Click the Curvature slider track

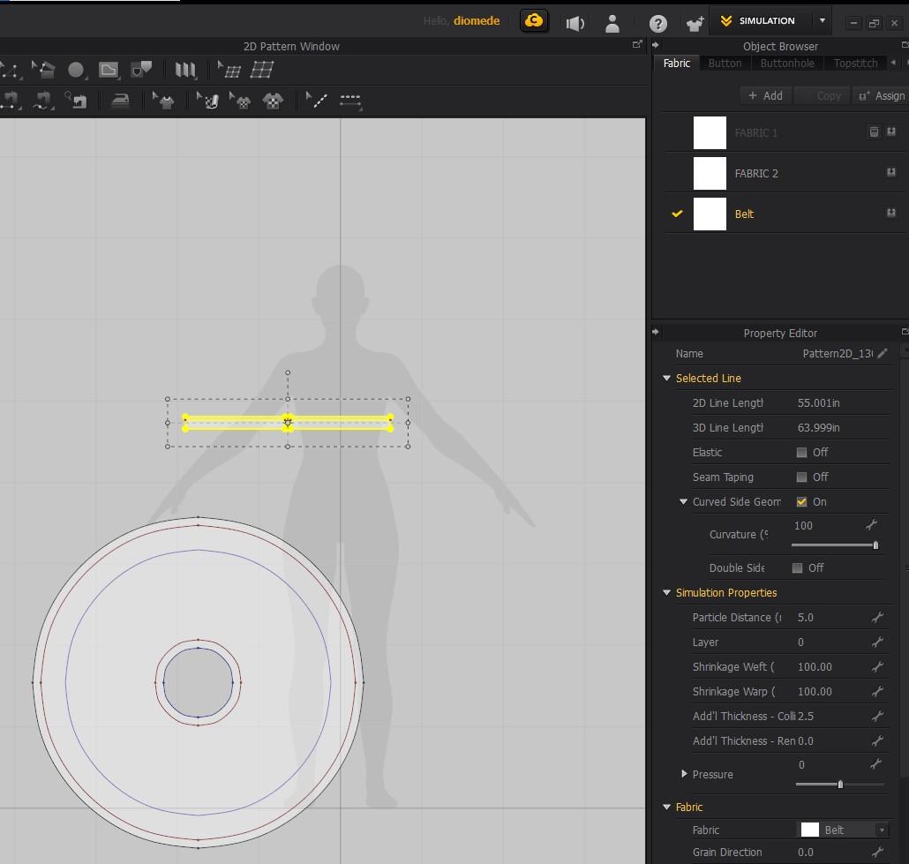pyautogui.click(x=834, y=545)
